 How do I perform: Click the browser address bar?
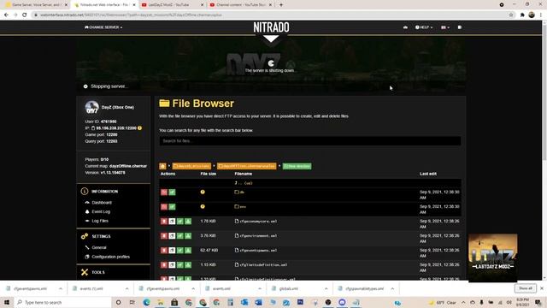[272, 15]
